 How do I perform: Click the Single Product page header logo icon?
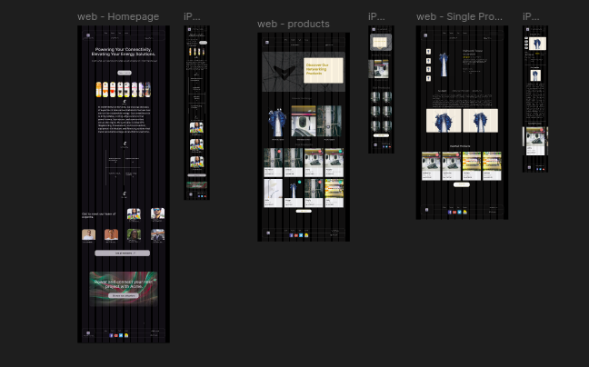pos(425,35)
